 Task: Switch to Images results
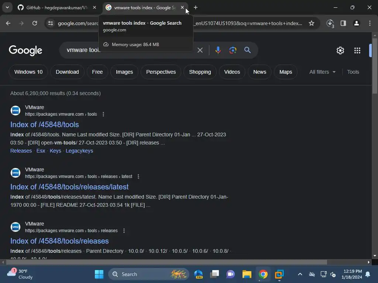pyautogui.click(x=124, y=72)
